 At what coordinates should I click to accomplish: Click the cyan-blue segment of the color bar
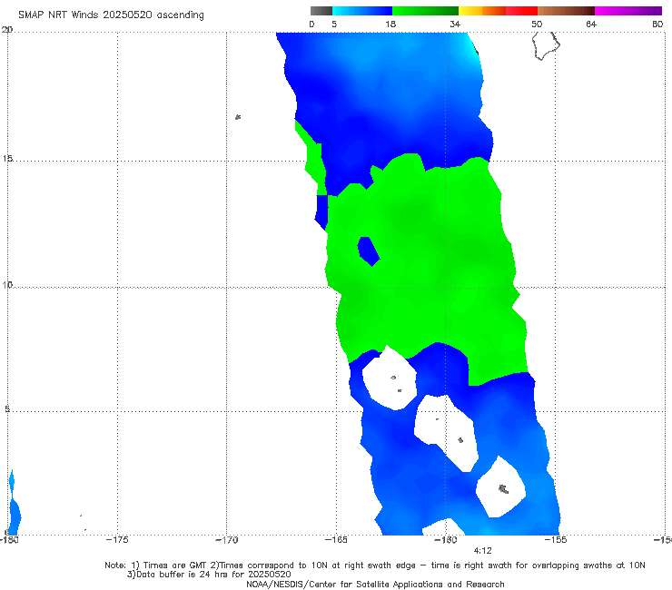coord(362,11)
